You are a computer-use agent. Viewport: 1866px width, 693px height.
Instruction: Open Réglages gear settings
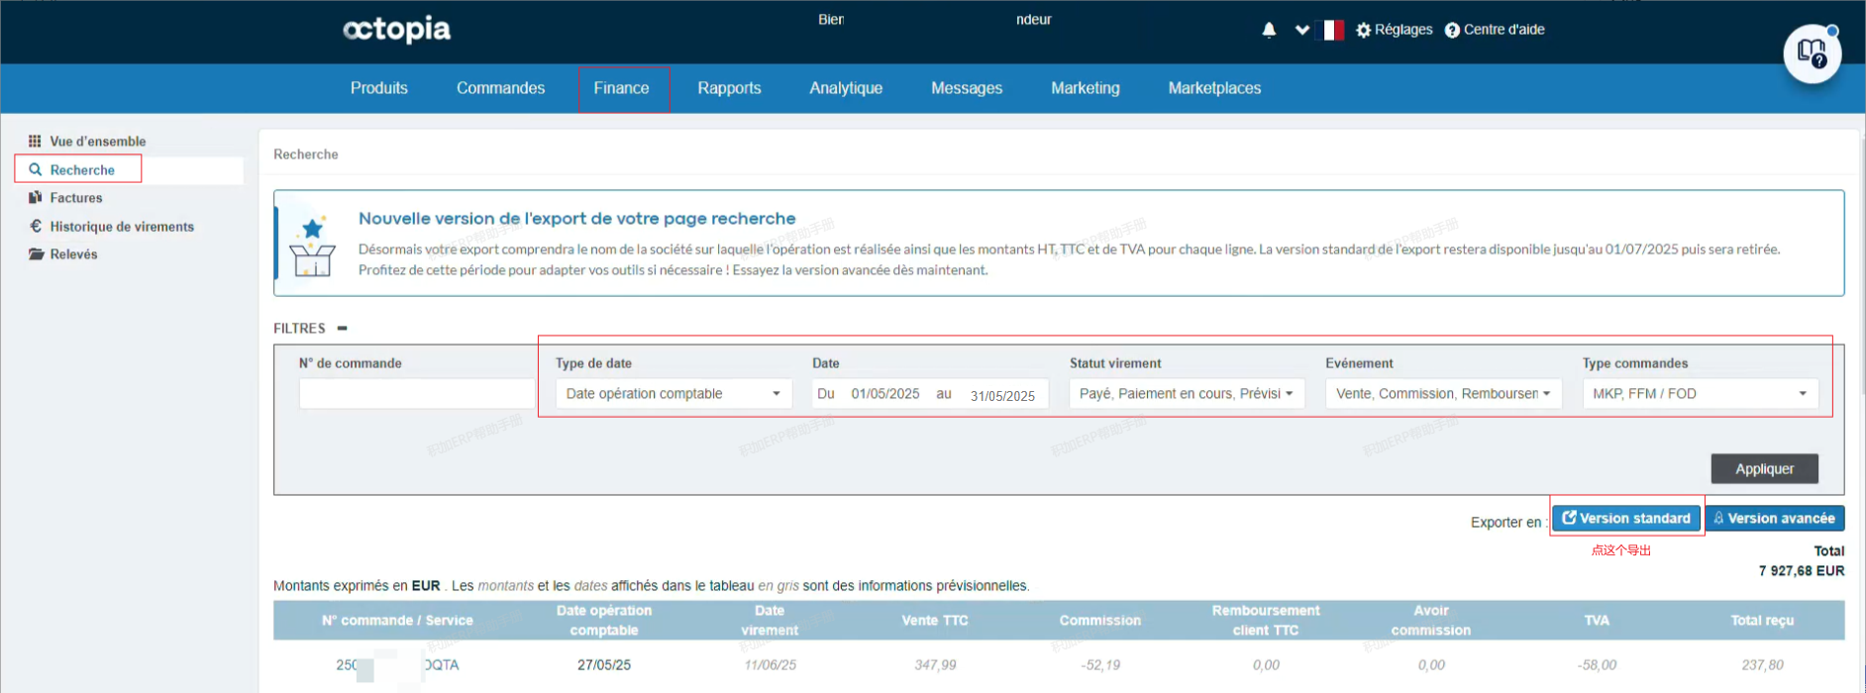click(1394, 30)
